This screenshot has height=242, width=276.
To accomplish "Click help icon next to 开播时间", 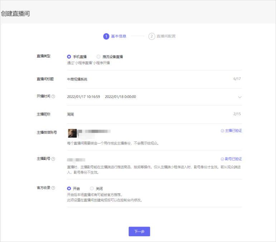I will [53, 97].
